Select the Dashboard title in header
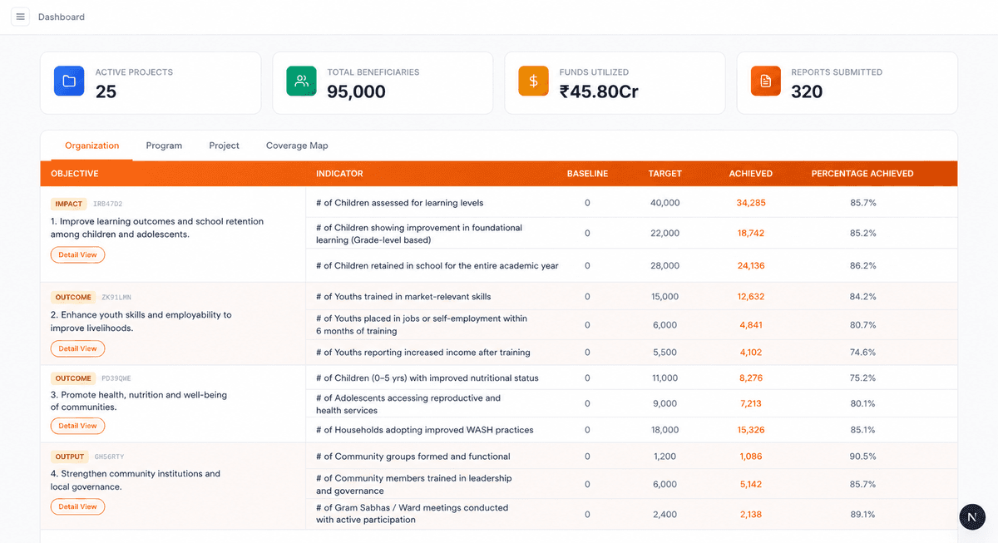 coord(62,17)
